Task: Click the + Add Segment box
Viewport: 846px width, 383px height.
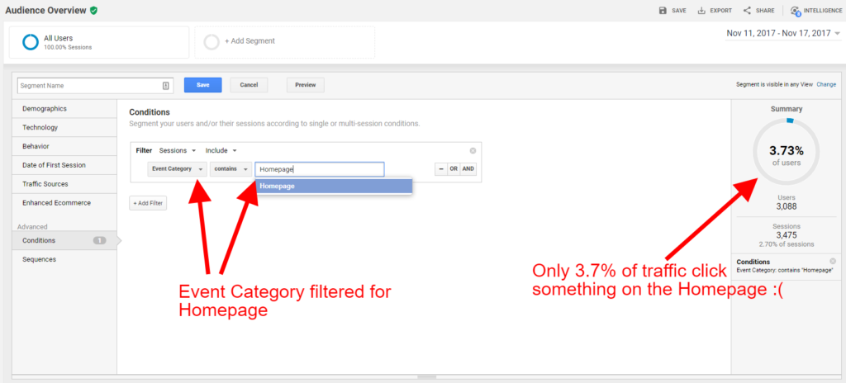Action: coord(284,42)
